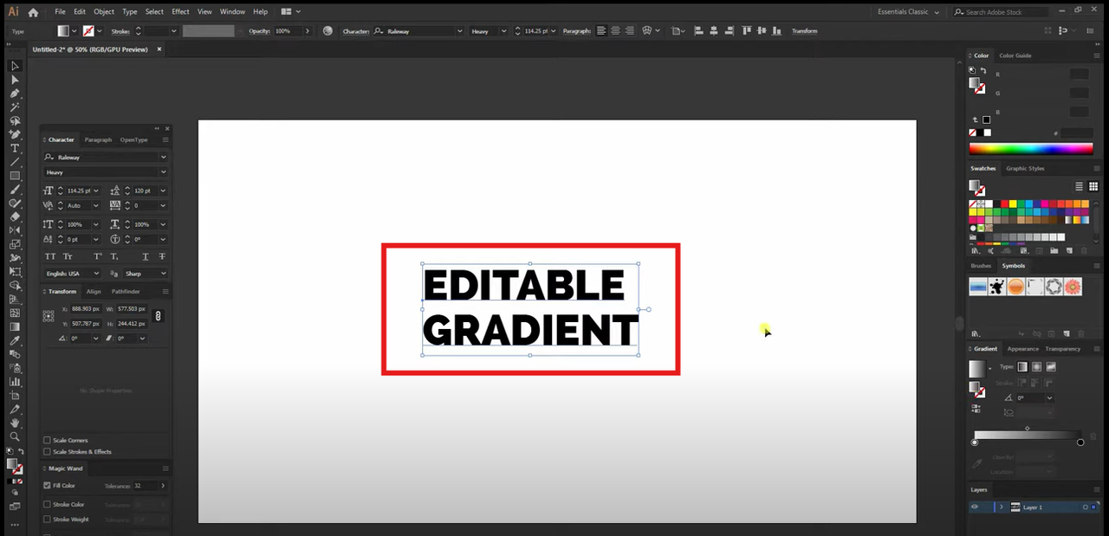Viewport: 1109px width, 536px height.
Task: Click the Stroke link in control bar
Action: tap(120, 31)
